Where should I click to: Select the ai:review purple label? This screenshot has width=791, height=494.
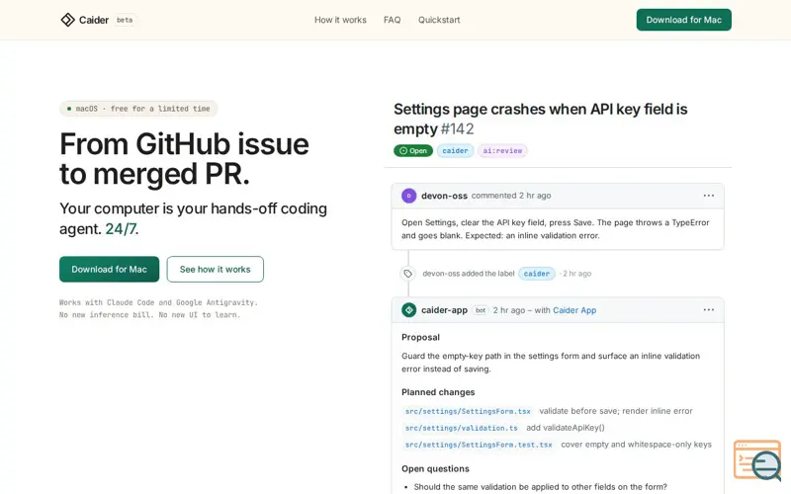pos(502,151)
